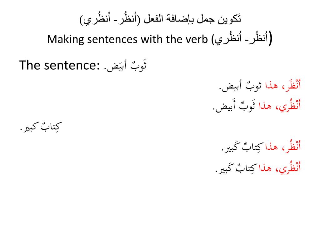Click the red هذا in the first book sentence
This screenshot has height=240, width=320.
point(272,147)
